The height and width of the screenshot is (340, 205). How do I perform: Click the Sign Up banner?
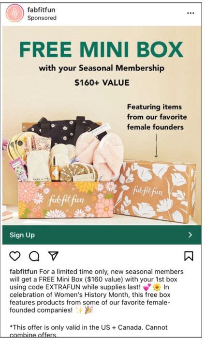pyautogui.click(x=102, y=235)
